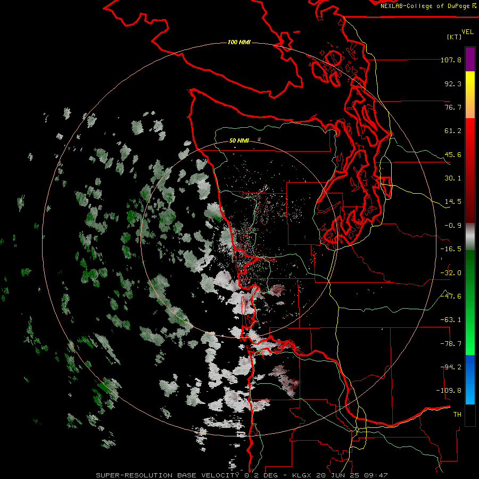Click the 107.8 velocity scale value

point(451,60)
